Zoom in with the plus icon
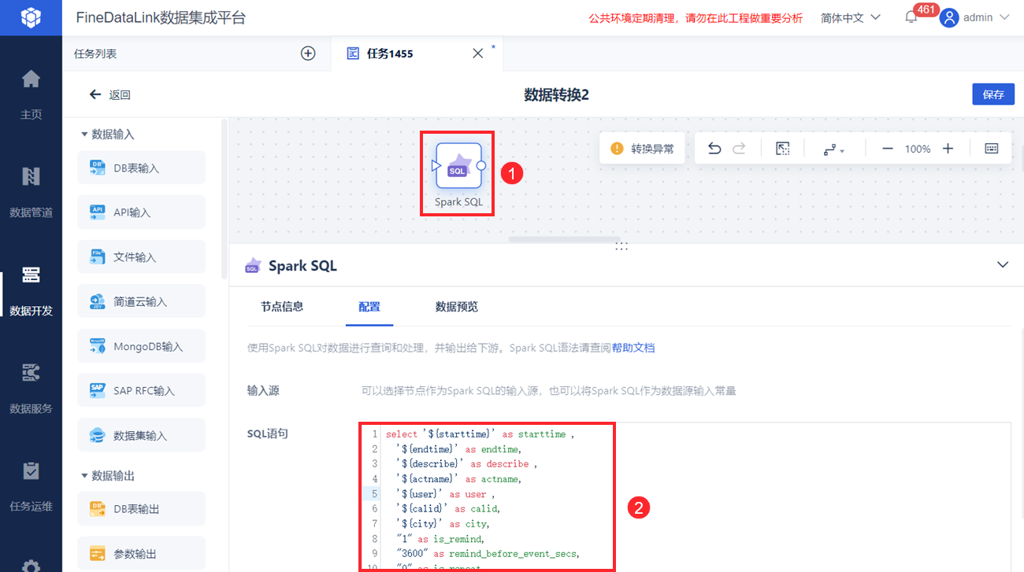This screenshot has width=1024, height=572. [948, 149]
